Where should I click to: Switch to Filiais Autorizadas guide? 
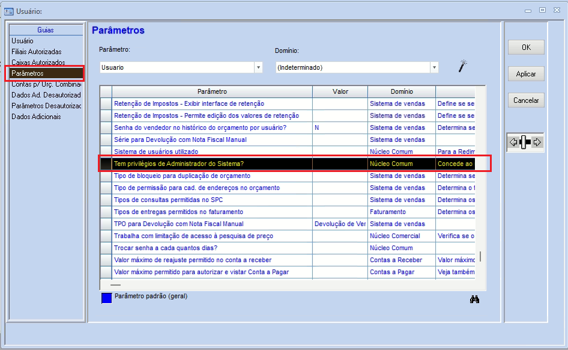coord(36,52)
